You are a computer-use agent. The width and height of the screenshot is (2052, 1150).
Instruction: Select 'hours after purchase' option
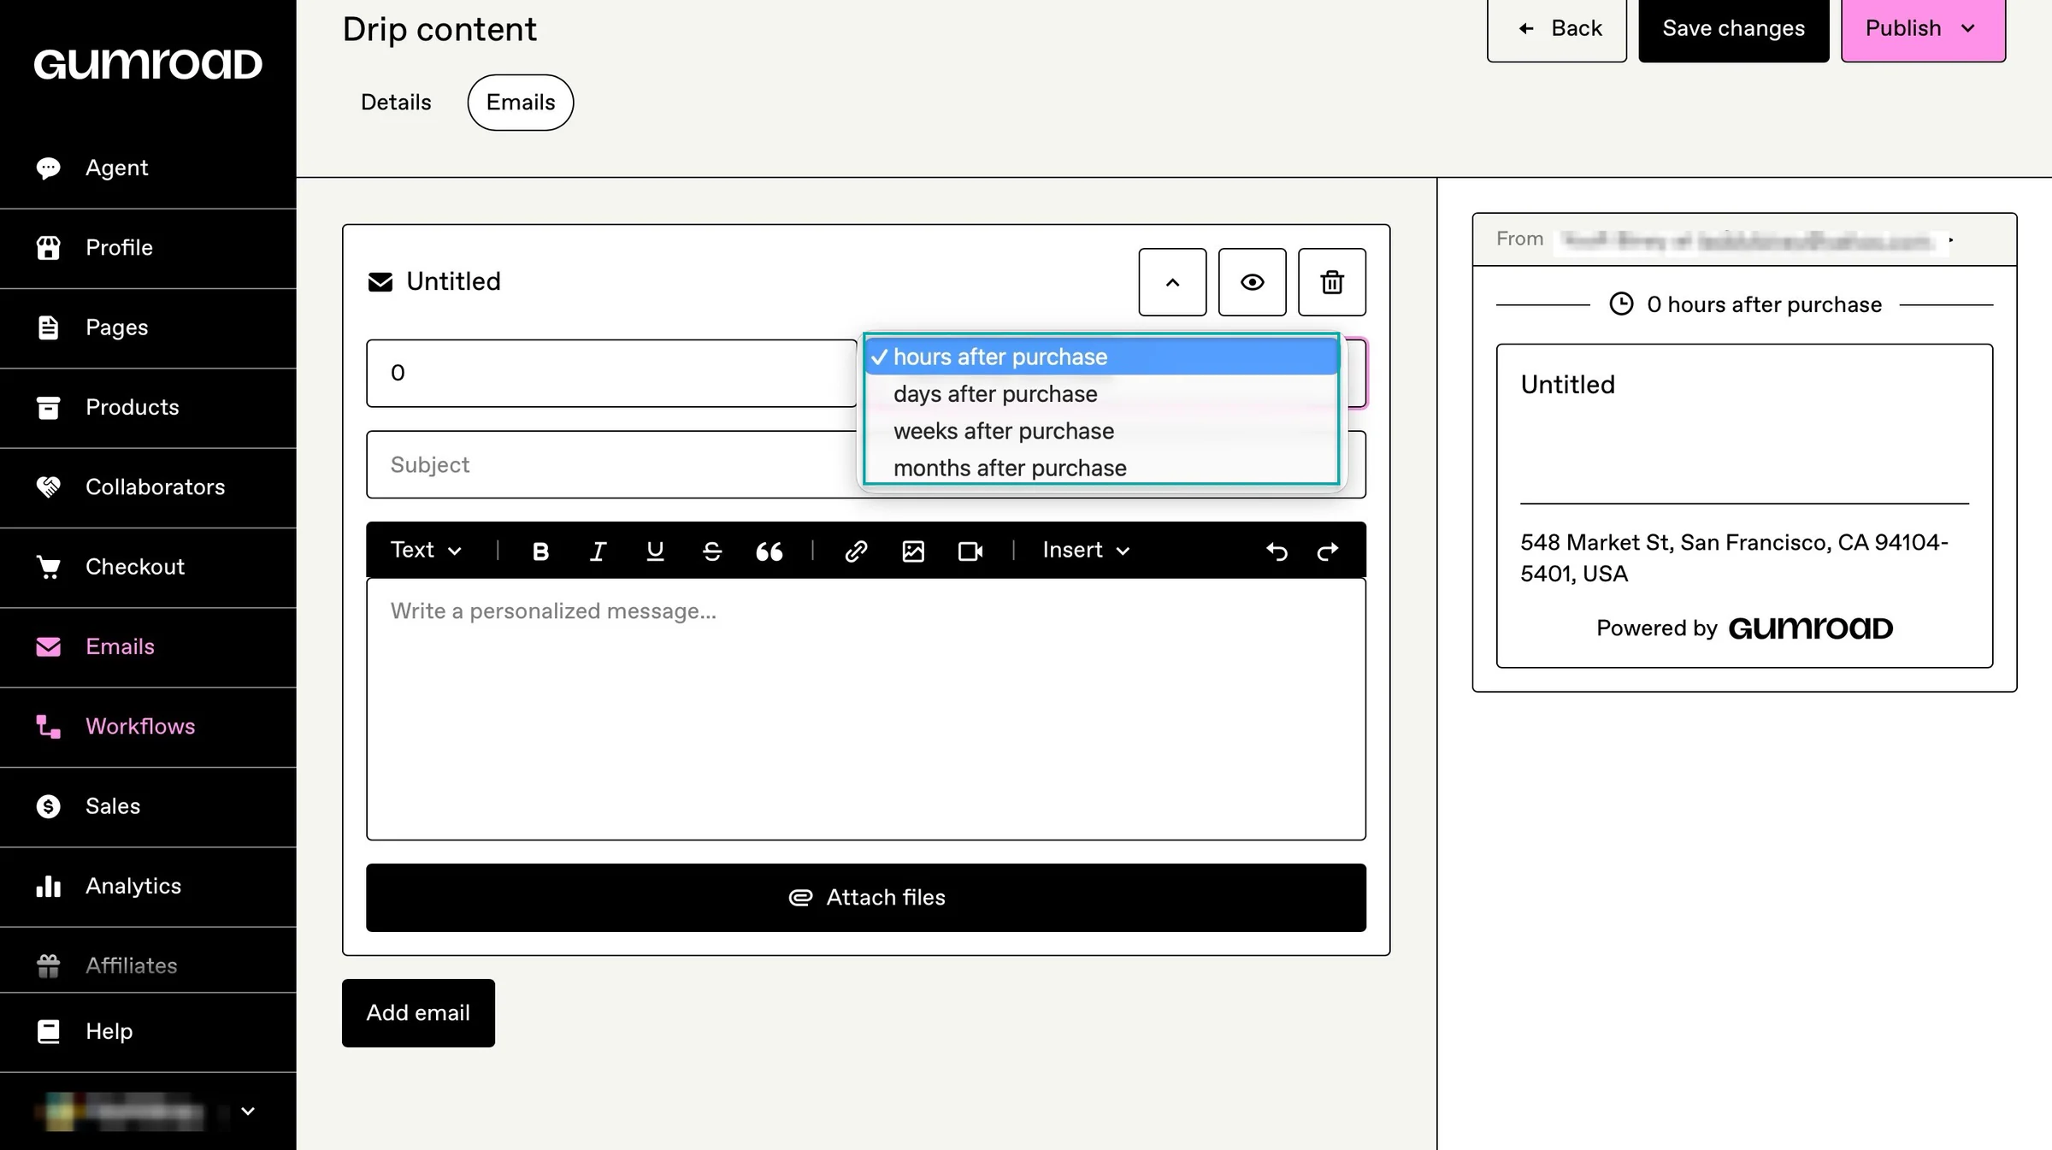click(1101, 357)
